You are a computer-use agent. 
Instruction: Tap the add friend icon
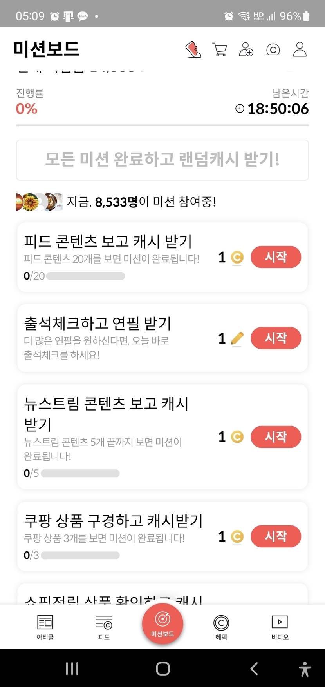246,50
